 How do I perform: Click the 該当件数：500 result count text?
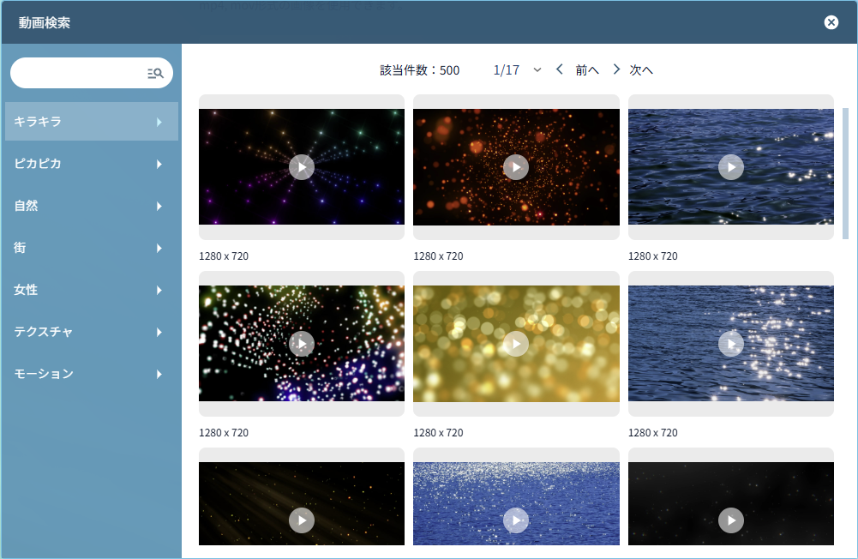[x=420, y=70]
